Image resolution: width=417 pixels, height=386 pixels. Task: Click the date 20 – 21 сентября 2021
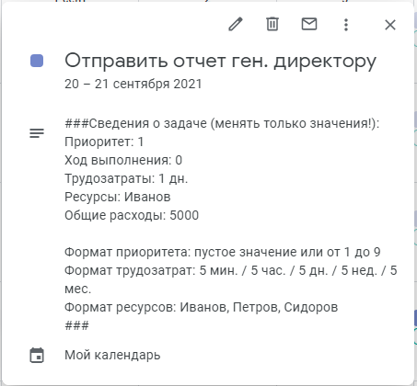pyautogui.click(x=133, y=84)
